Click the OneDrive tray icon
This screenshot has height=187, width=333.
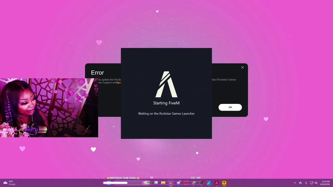[x=300, y=183]
